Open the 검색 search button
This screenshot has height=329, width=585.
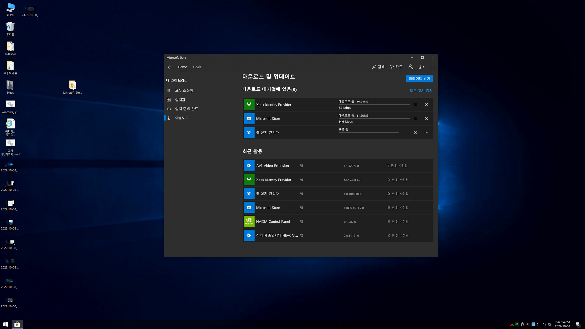click(x=378, y=67)
